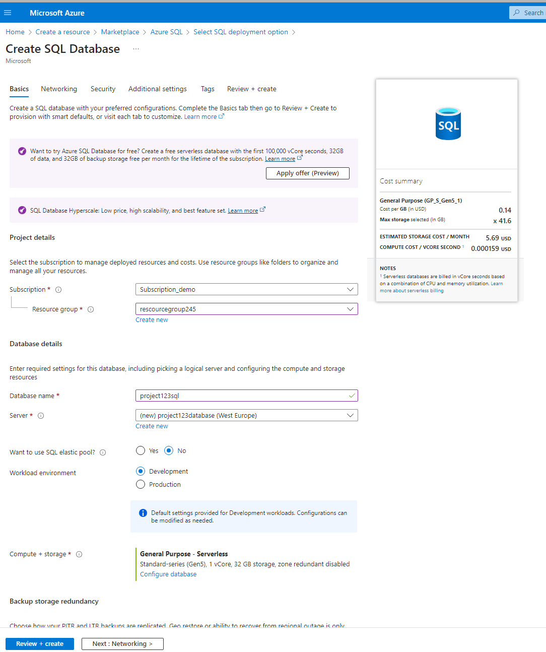This screenshot has height=652, width=546.
Task: Select Yes for SQL elastic pool
Action: coord(141,450)
